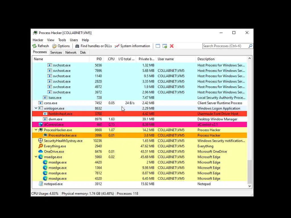Viewport: 291px width, 218px height.
Task: Click the find window and thread icon
Action: (x=165, y=46)
